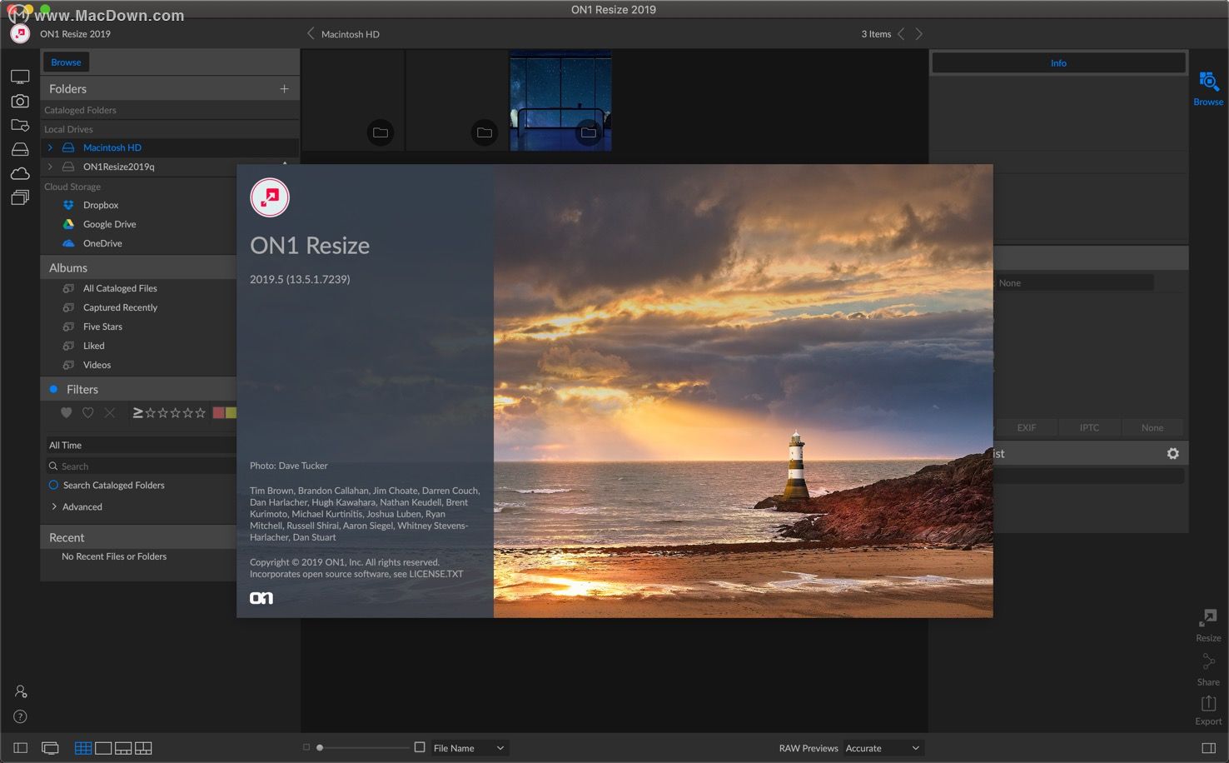The height and width of the screenshot is (763, 1229).
Task: Filter by red color label swatch
Action: [218, 412]
